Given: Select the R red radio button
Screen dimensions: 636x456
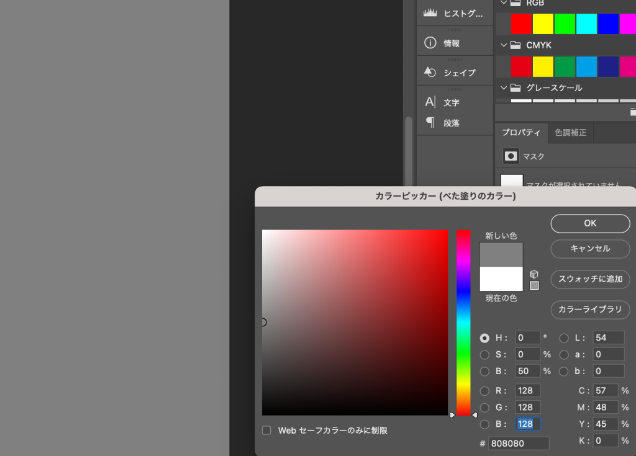Looking at the screenshot, I should point(484,391).
